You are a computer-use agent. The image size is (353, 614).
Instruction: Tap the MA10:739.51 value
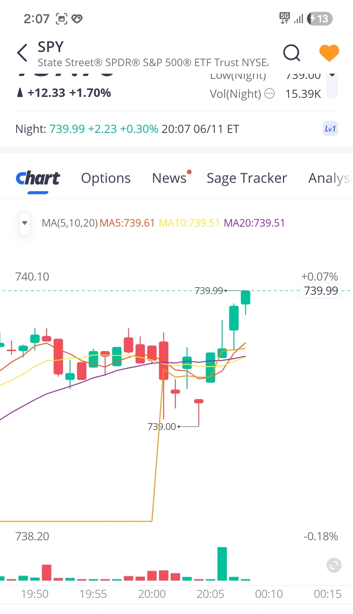(x=189, y=223)
